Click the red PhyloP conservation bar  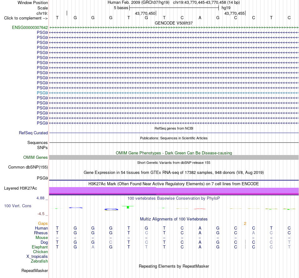[200, 209]
